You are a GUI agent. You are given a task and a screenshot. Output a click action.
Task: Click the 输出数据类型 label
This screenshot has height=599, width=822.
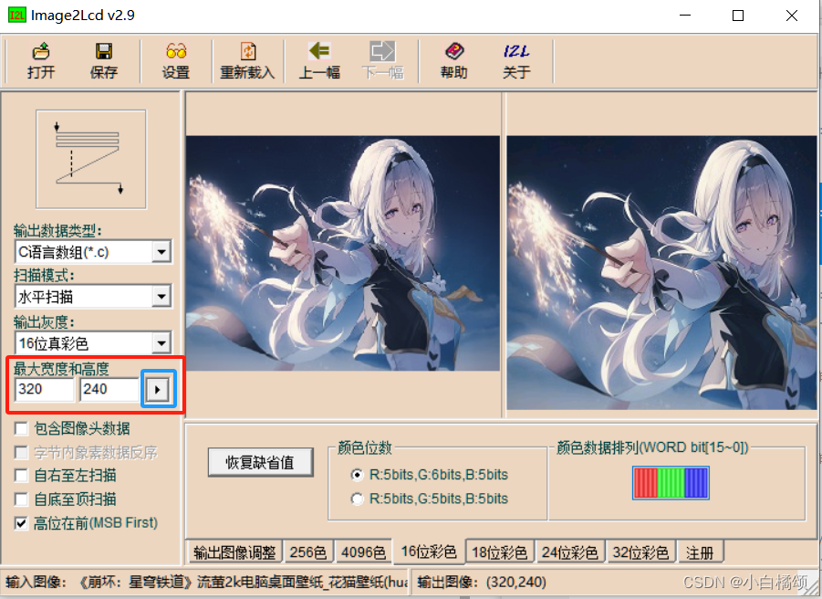click(57, 230)
